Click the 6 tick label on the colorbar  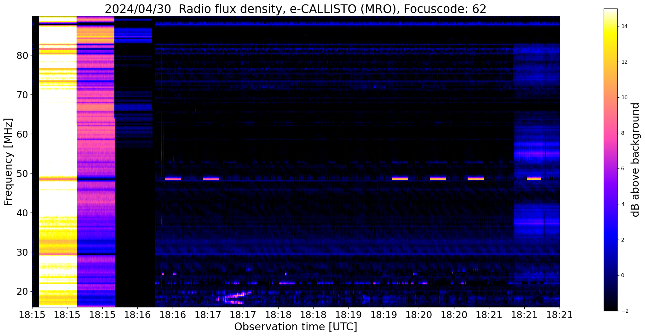tap(622, 169)
